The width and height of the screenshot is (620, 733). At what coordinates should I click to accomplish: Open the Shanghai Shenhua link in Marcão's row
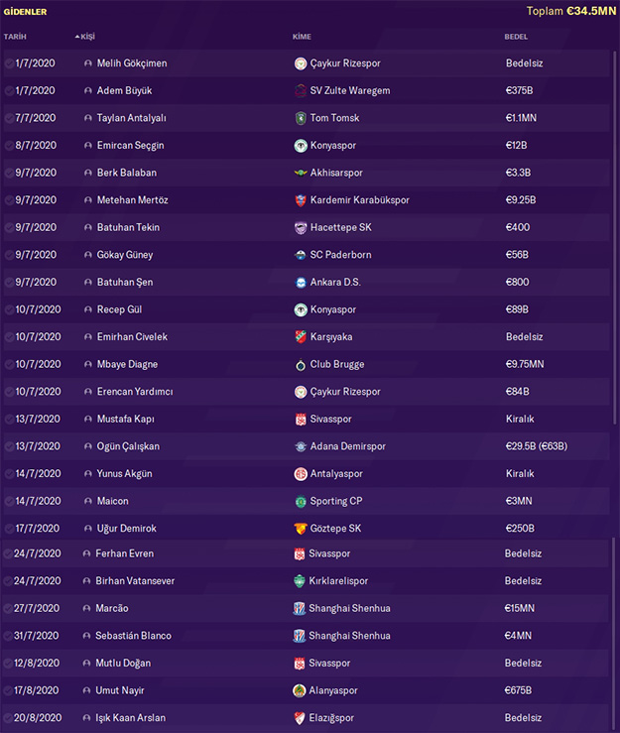(x=349, y=608)
